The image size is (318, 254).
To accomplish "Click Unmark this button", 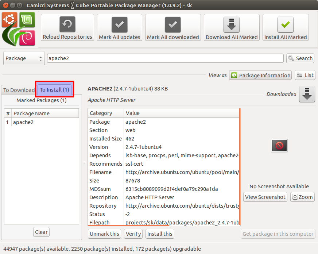I will point(104,234).
